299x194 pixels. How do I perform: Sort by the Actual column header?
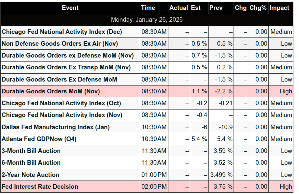click(179, 8)
